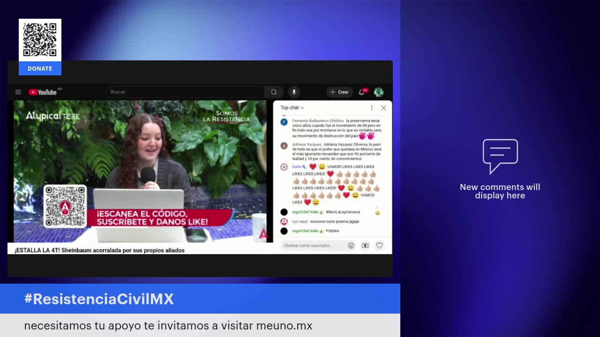Open the notifications bell
Screen dimensions: 600x337
(361, 92)
